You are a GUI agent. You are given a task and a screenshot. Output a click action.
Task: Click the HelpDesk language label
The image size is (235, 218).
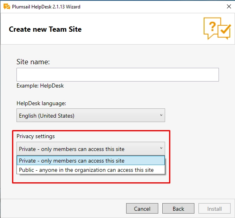point(41,103)
